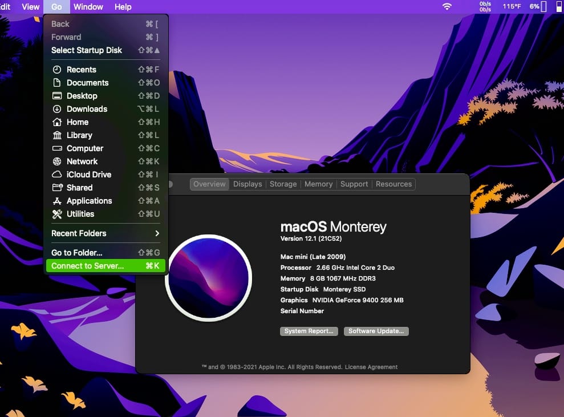Open the License Agreement link
This screenshot has height=417, width=564.
coord(371,367)
